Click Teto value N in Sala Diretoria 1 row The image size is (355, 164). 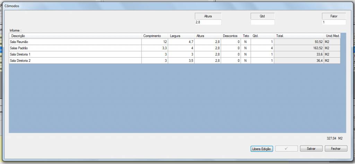(x=246, y=54)
